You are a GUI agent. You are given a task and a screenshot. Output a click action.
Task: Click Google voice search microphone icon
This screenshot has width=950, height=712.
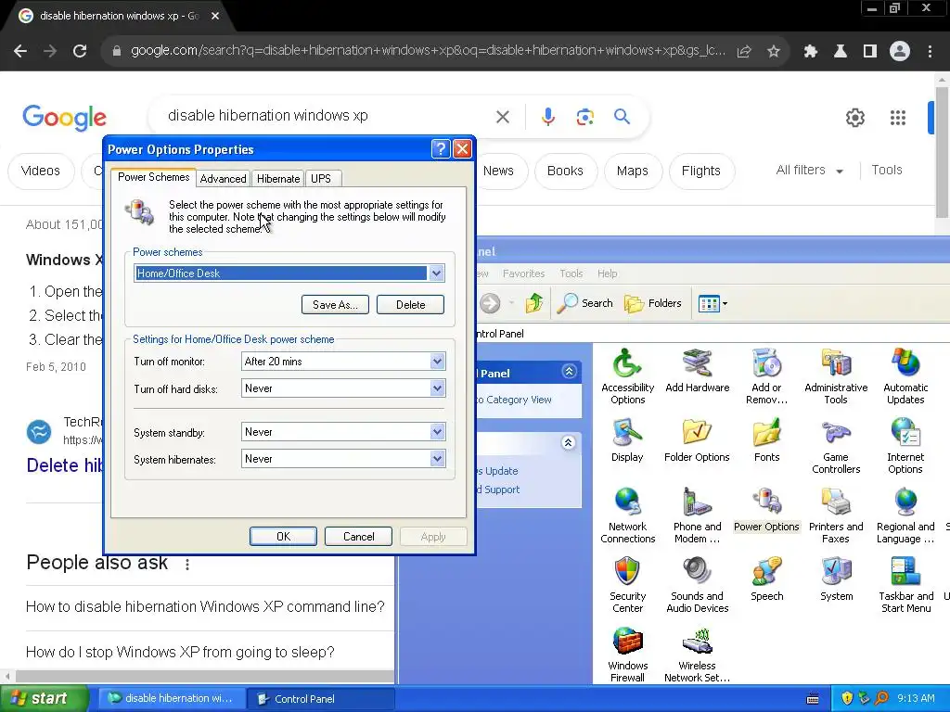point(547,116)
